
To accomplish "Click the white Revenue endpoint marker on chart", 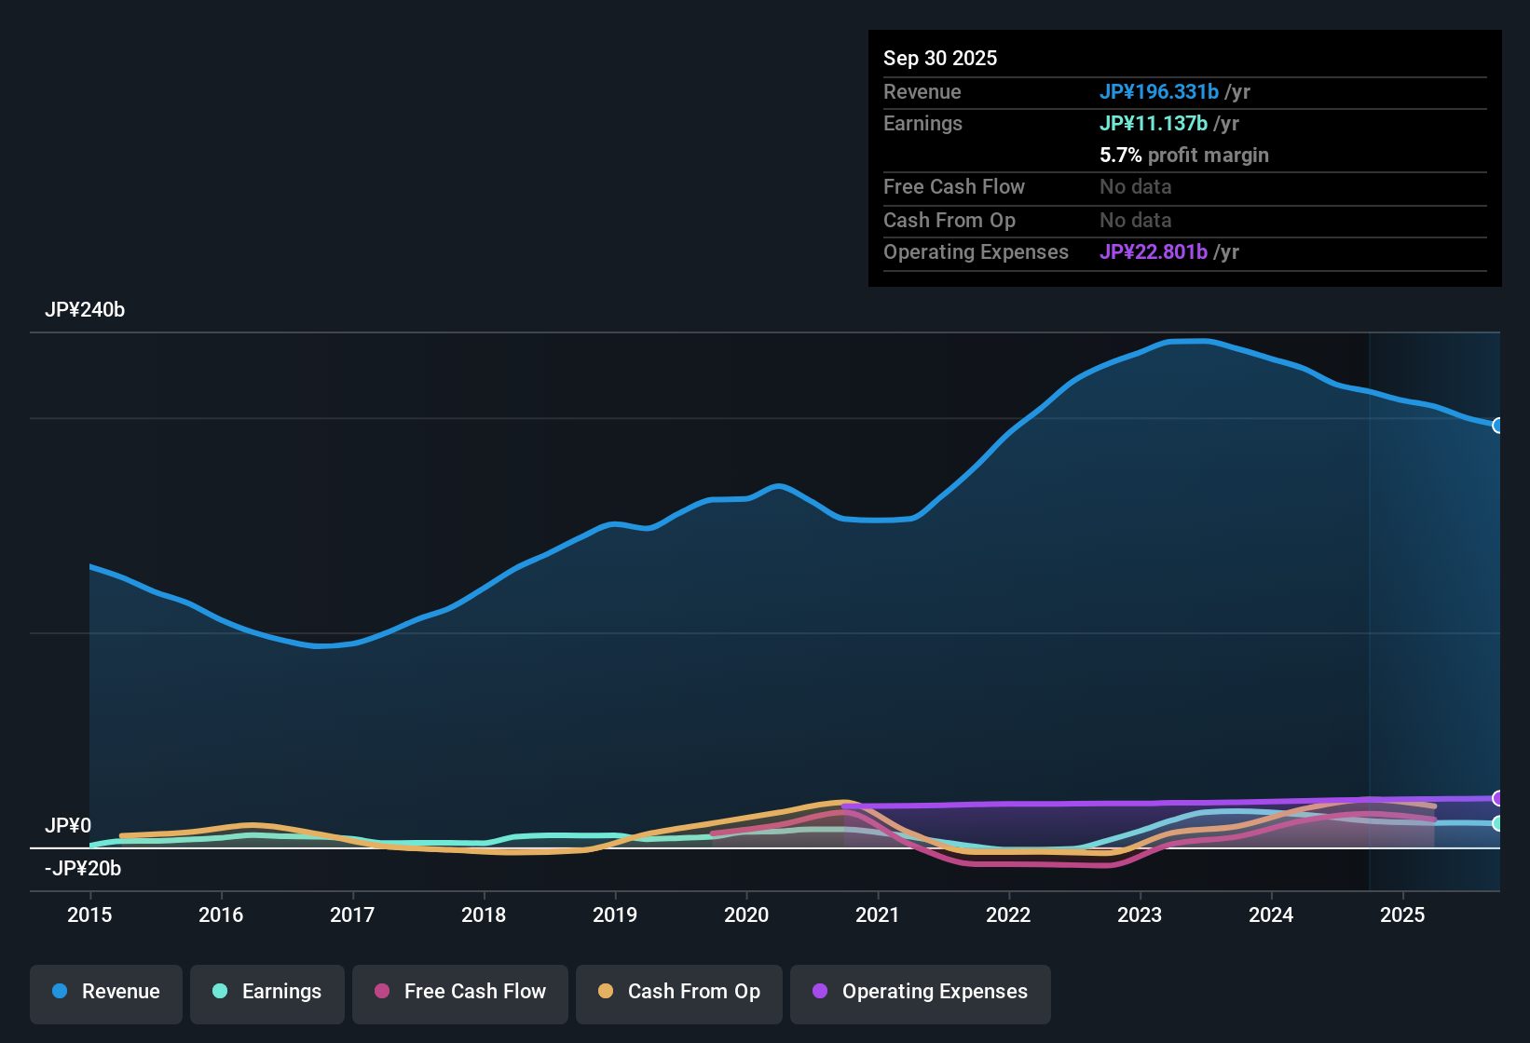I will [x=1498, y=426].
